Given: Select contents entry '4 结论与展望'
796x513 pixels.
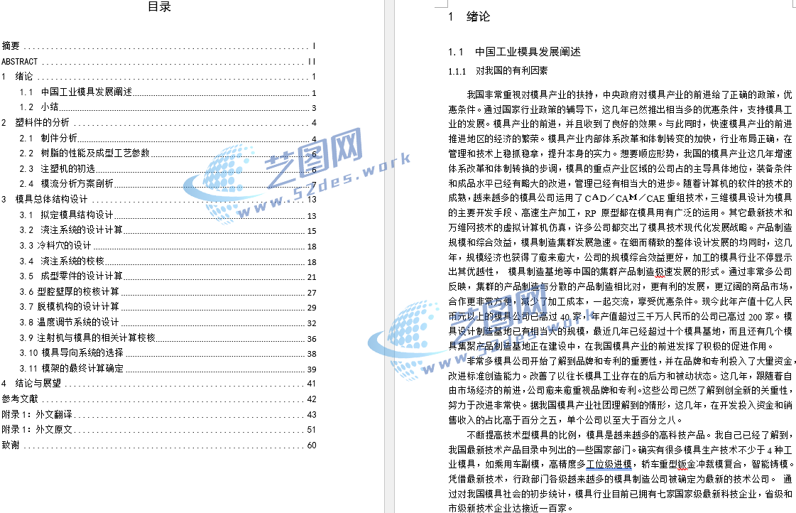Looking at the screenshot, I should 159,384.
